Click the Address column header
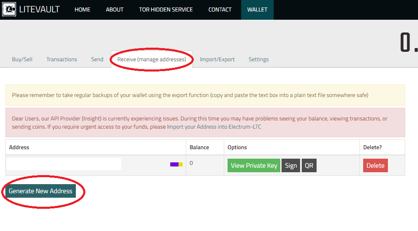Viewport: 418px width, 231px height. (x=19, y=147)
